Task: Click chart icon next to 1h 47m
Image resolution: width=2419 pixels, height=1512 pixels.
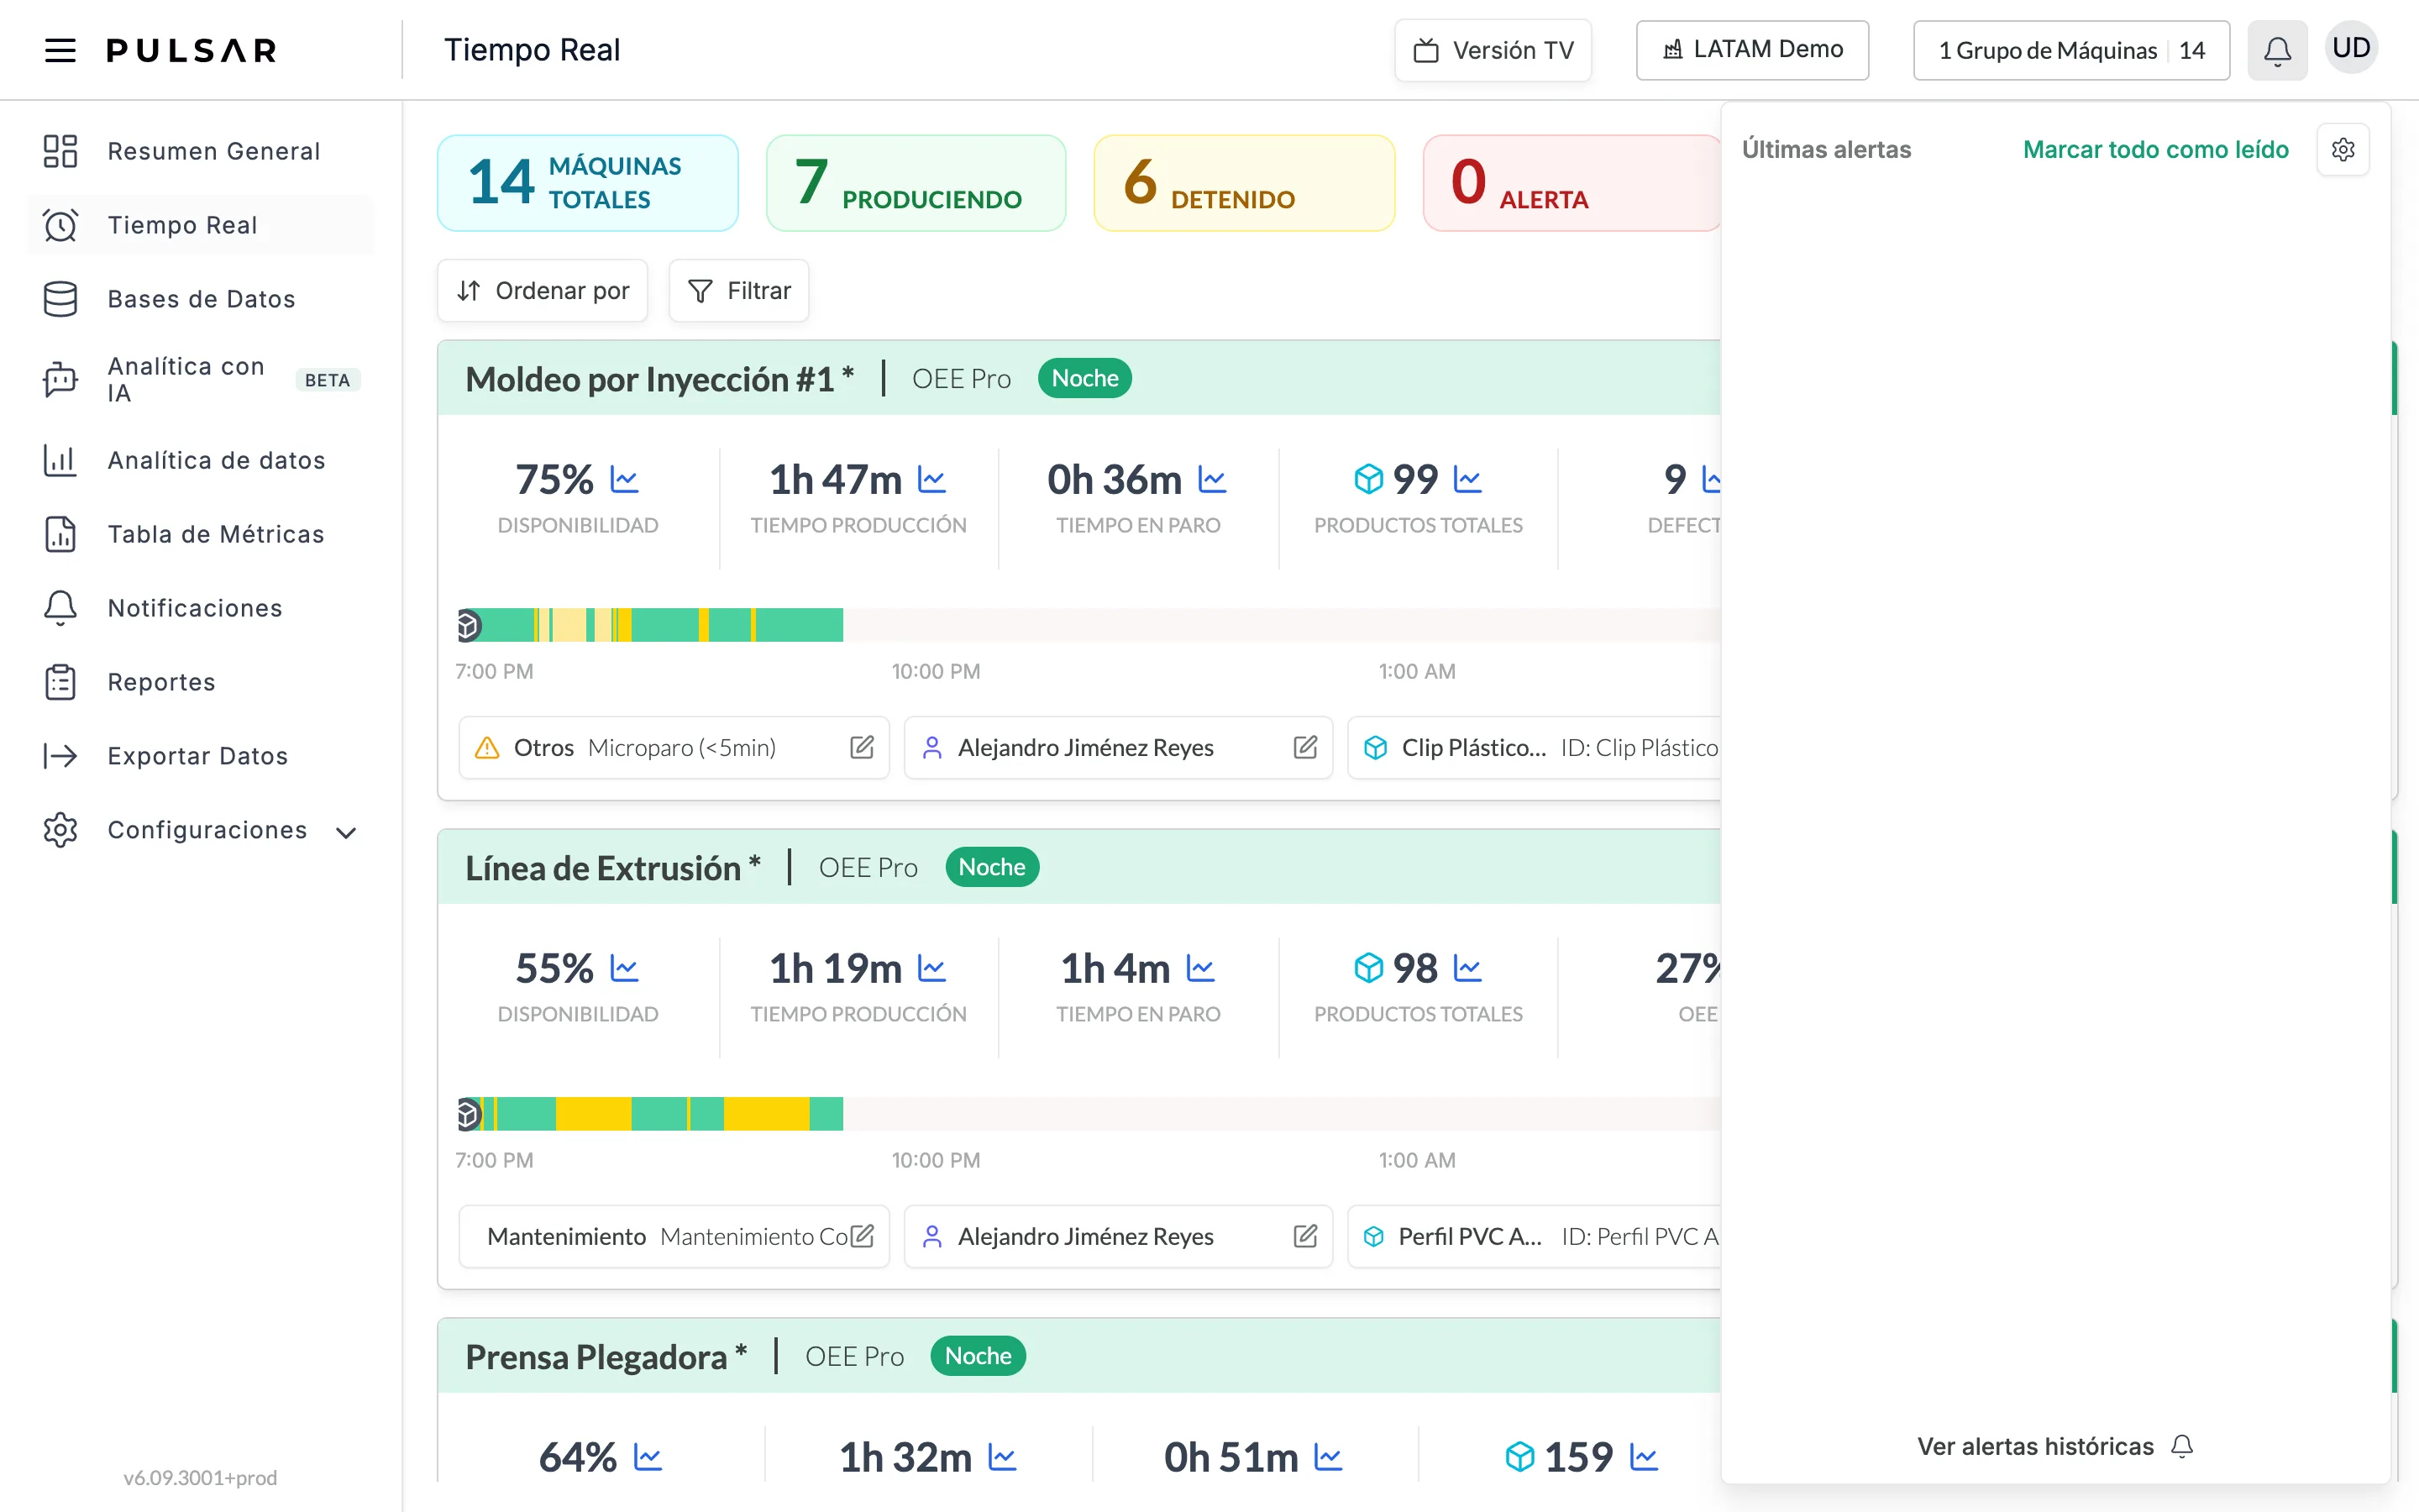Action: point(931,480)
